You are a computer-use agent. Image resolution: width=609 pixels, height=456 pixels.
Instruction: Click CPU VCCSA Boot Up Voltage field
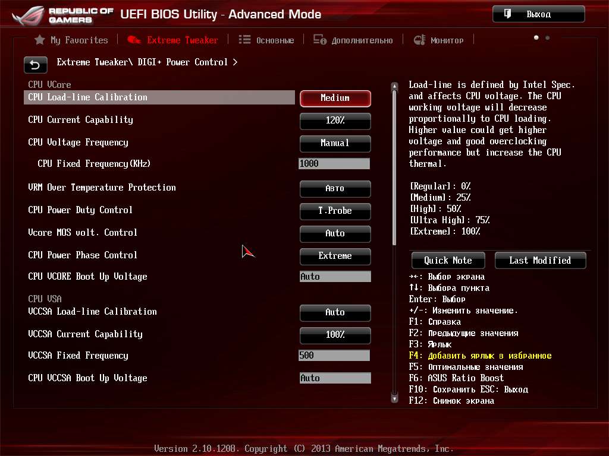pos(335,378)
